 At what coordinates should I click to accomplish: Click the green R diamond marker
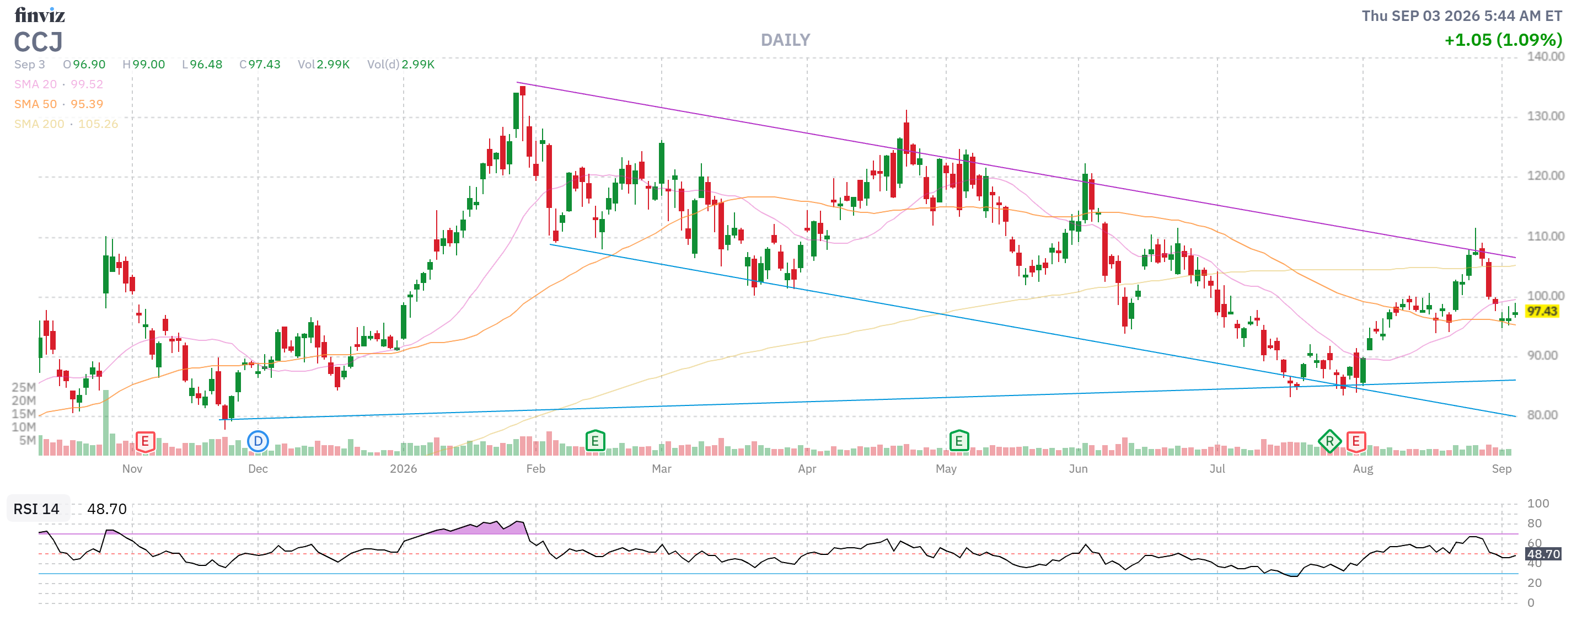tap(1329, 441)
